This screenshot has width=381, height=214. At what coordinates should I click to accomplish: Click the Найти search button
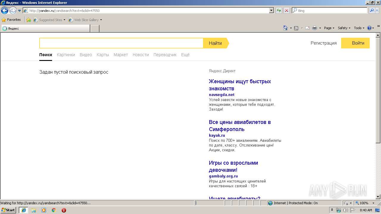point(215,43)
